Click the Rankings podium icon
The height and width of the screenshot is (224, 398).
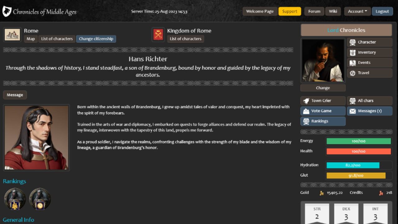(306, 121)
